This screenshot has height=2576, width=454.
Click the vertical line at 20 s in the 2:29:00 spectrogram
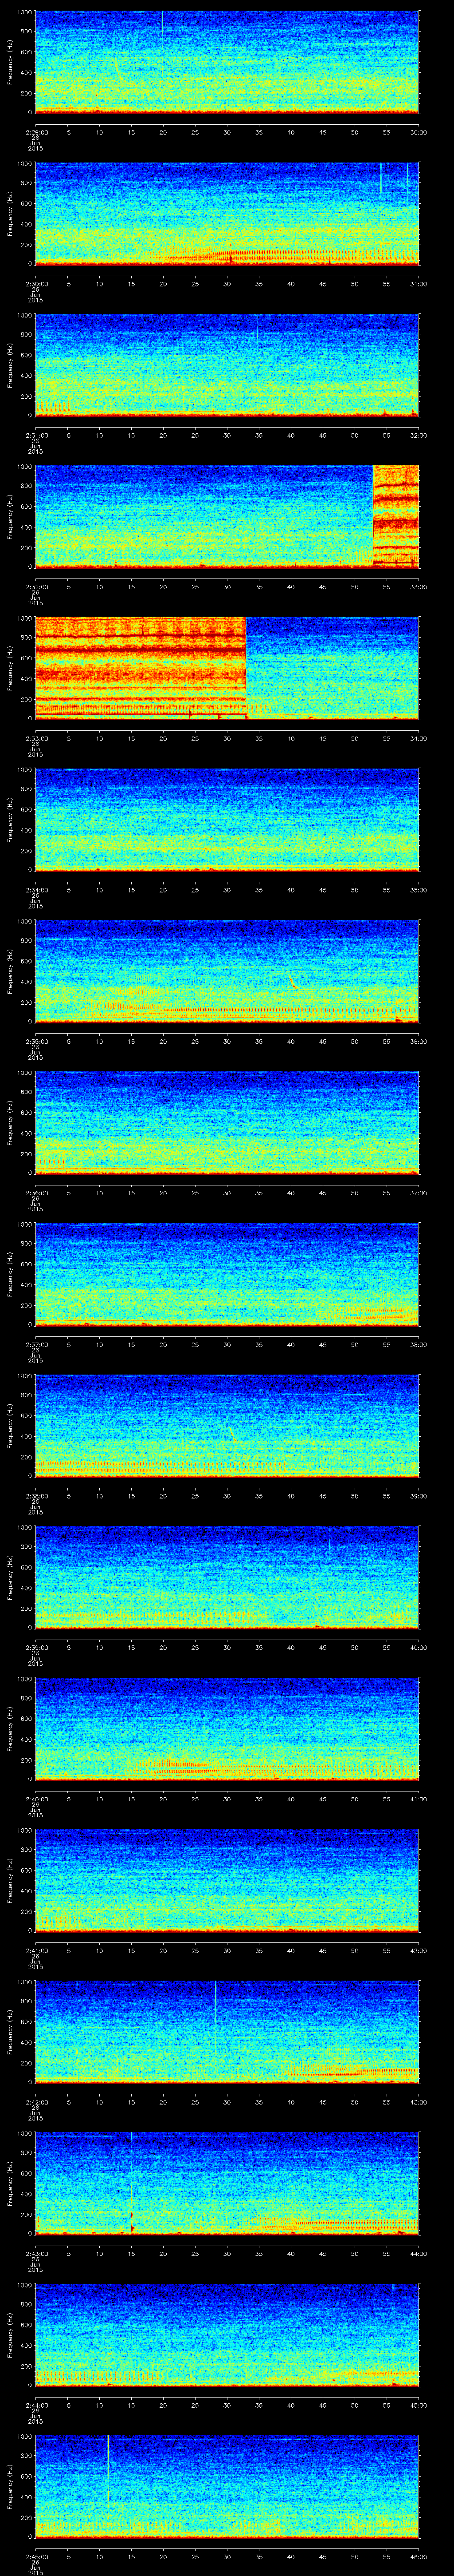(x=163, y=23)
